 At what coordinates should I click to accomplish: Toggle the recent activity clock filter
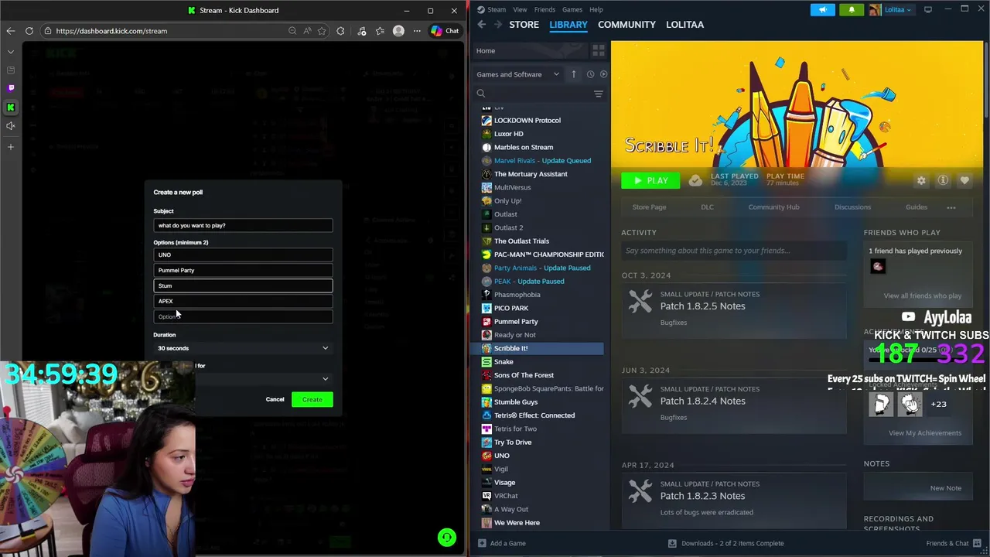(590, 74)
